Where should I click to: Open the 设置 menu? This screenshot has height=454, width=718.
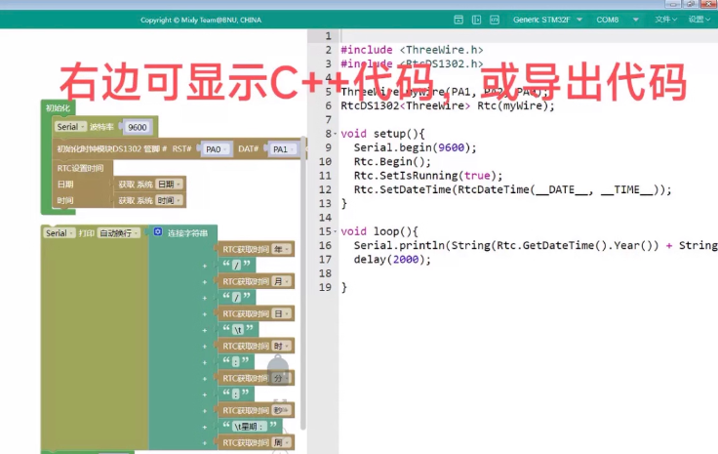click(x=698, y=20)
